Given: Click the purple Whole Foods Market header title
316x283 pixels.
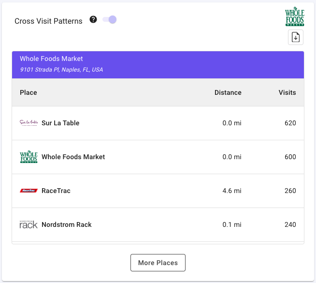Looking at the screenshot, I should pyautogui.click(x=51, y=59).
